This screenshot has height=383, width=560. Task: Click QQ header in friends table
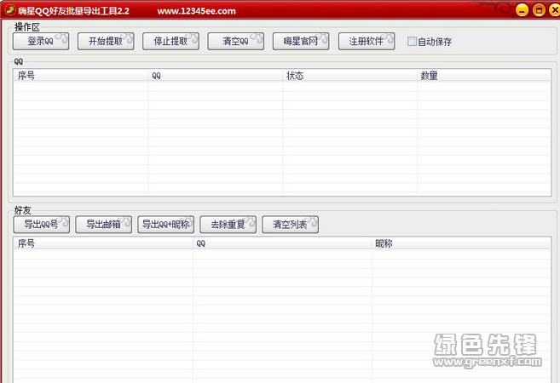(282, 243)
